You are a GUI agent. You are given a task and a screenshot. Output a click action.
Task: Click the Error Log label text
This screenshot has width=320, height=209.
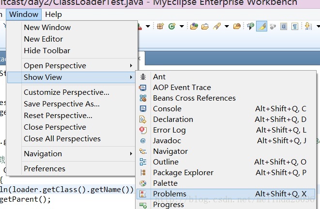click(x=169, y=130)
